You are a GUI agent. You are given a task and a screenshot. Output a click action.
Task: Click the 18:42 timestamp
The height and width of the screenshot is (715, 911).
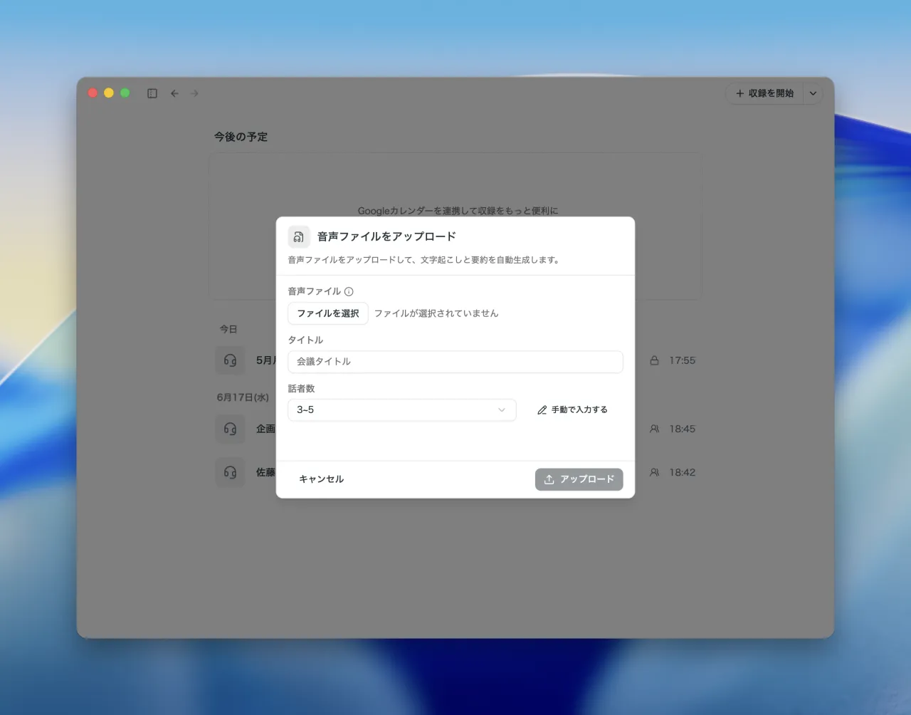pos(682,472)
